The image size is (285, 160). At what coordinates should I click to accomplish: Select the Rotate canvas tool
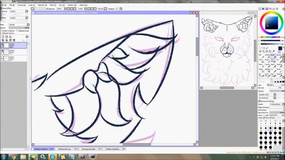[x=267, y=52]
